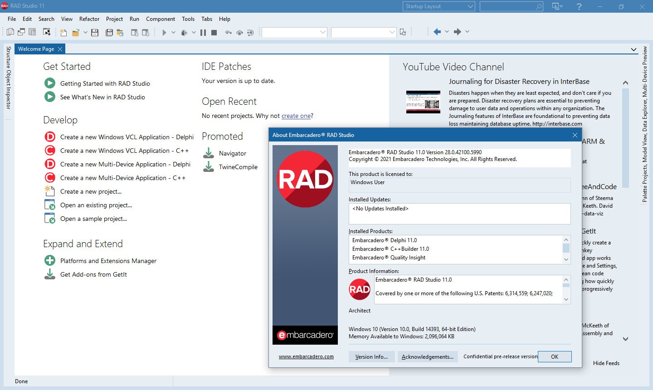Open the Structure Object Inspector side panel
The height and width of the screenshot is (390, 653).
pyautogui.click(x=8, y=78)
